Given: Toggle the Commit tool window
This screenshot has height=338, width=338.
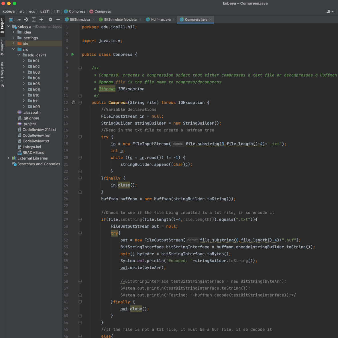Looking at the screenshot, I should coord(2,47).
